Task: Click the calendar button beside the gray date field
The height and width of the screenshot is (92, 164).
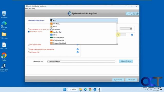Action: (131, 29)
